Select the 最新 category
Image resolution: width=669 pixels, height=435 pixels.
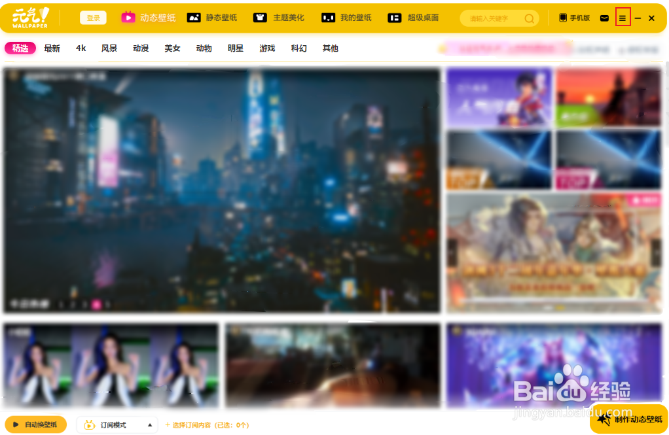click(x=52, y=48)
